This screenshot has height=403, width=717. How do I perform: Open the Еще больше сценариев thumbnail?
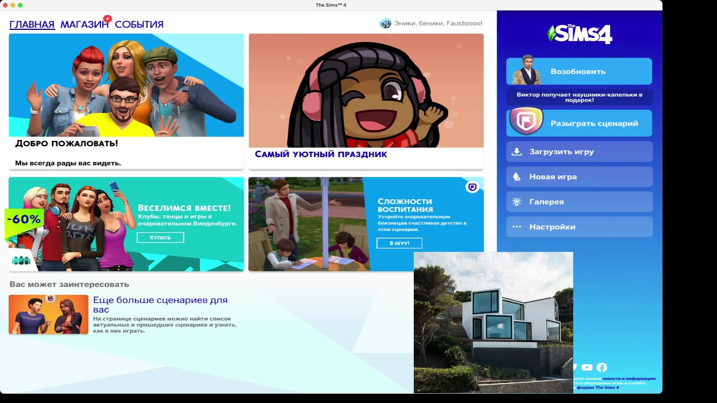[49, 315]
